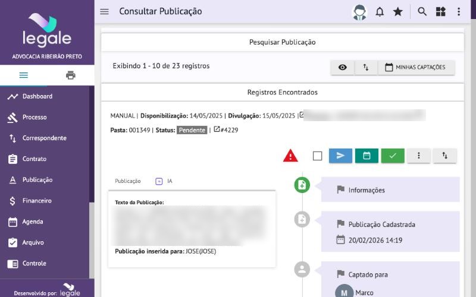
Task: Expand the Pesquisar Publicação panel
Action: pos(282,42)
